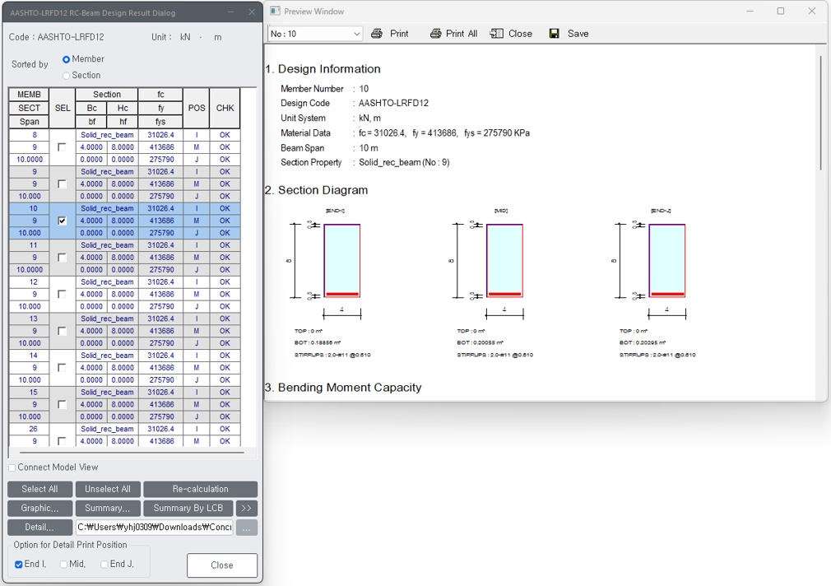Click the table horizontal scrollbar
Viewport: 831px width, 586px height.
(x=132, y=453)
